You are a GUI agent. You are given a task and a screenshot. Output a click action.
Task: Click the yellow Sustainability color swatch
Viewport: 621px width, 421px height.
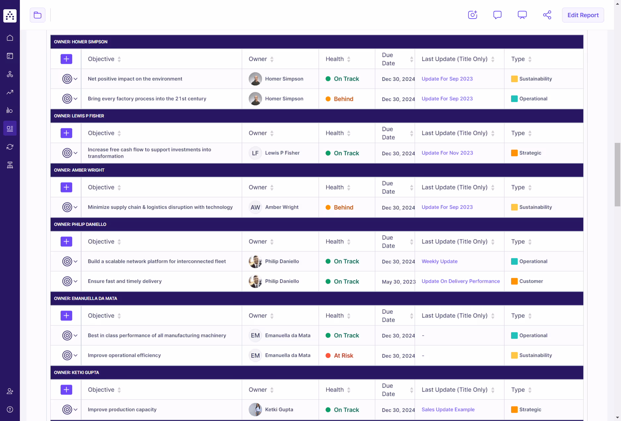click(x=514, y=79)
